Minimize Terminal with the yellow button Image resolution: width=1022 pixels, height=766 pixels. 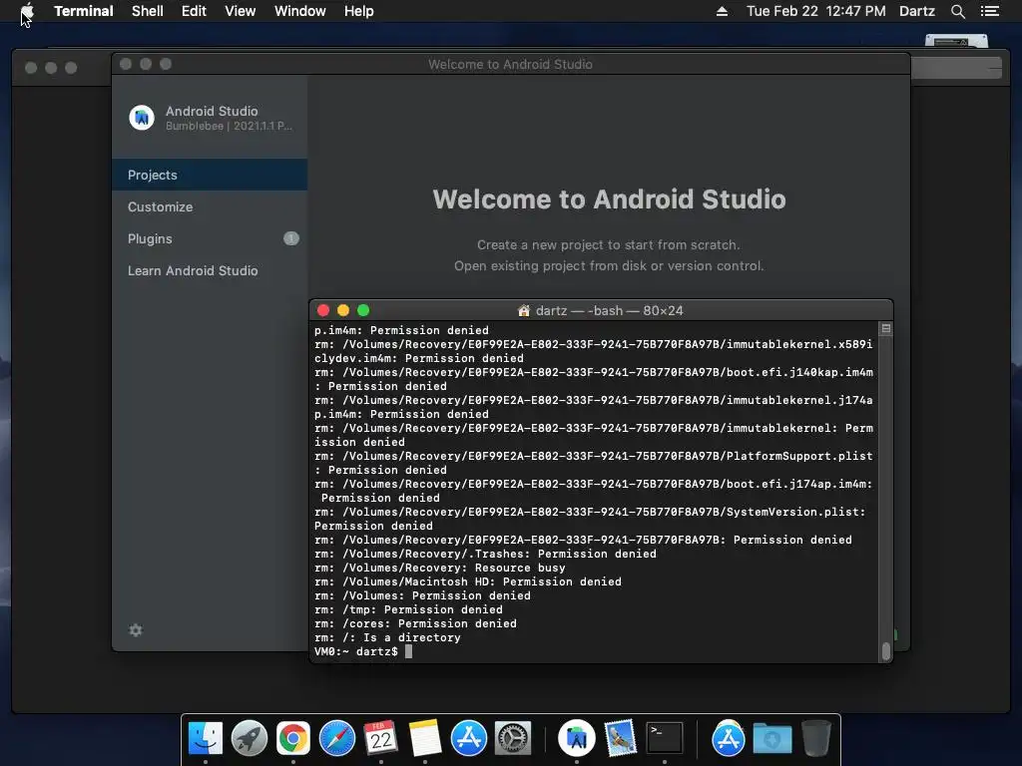[343, 311]
